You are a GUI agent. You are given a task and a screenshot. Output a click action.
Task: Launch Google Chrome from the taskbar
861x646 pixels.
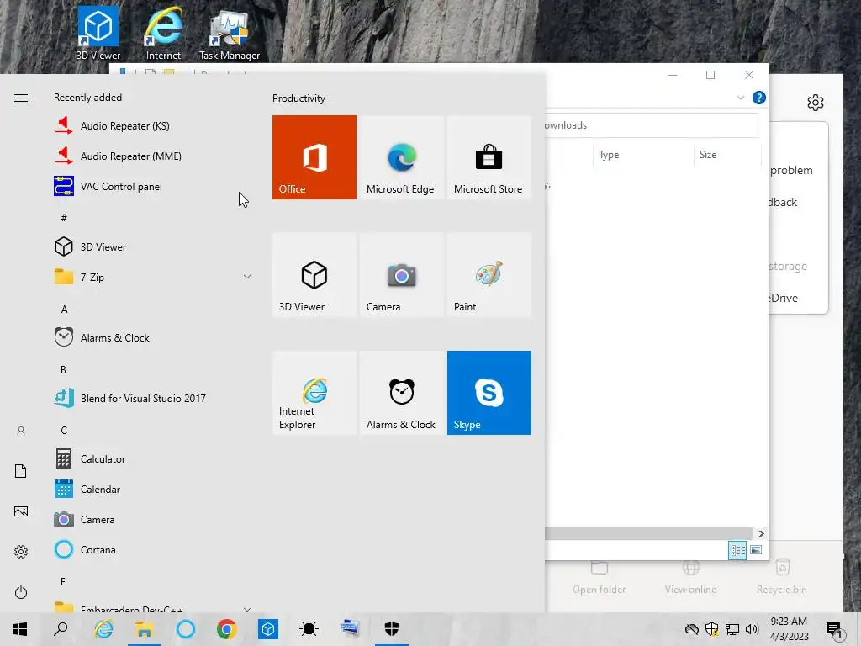226,629
